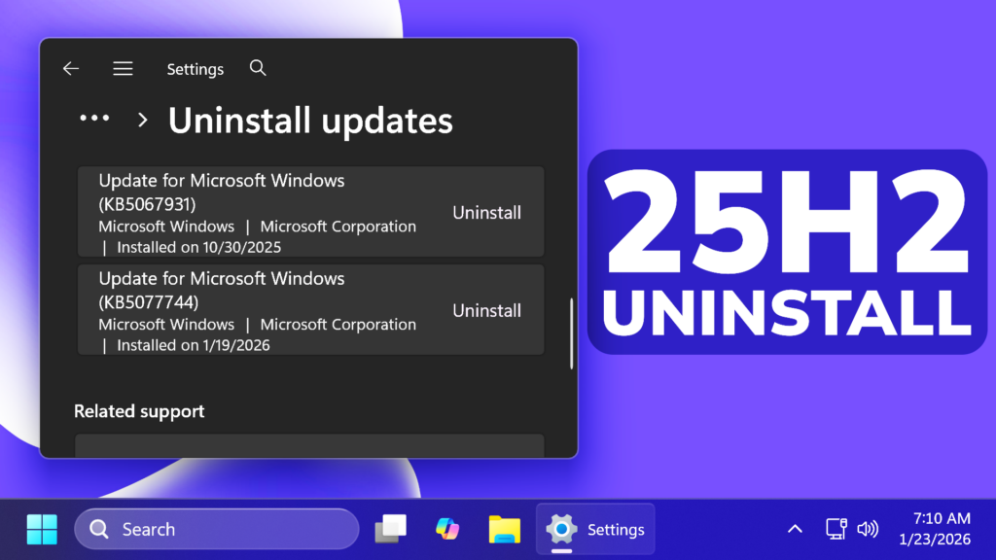Switch to the Settings taskbar button
996x560 pixels.
[595, 529]
